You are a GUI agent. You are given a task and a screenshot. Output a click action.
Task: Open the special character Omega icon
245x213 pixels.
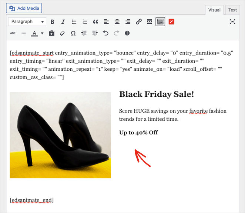(x=73, y=33)
